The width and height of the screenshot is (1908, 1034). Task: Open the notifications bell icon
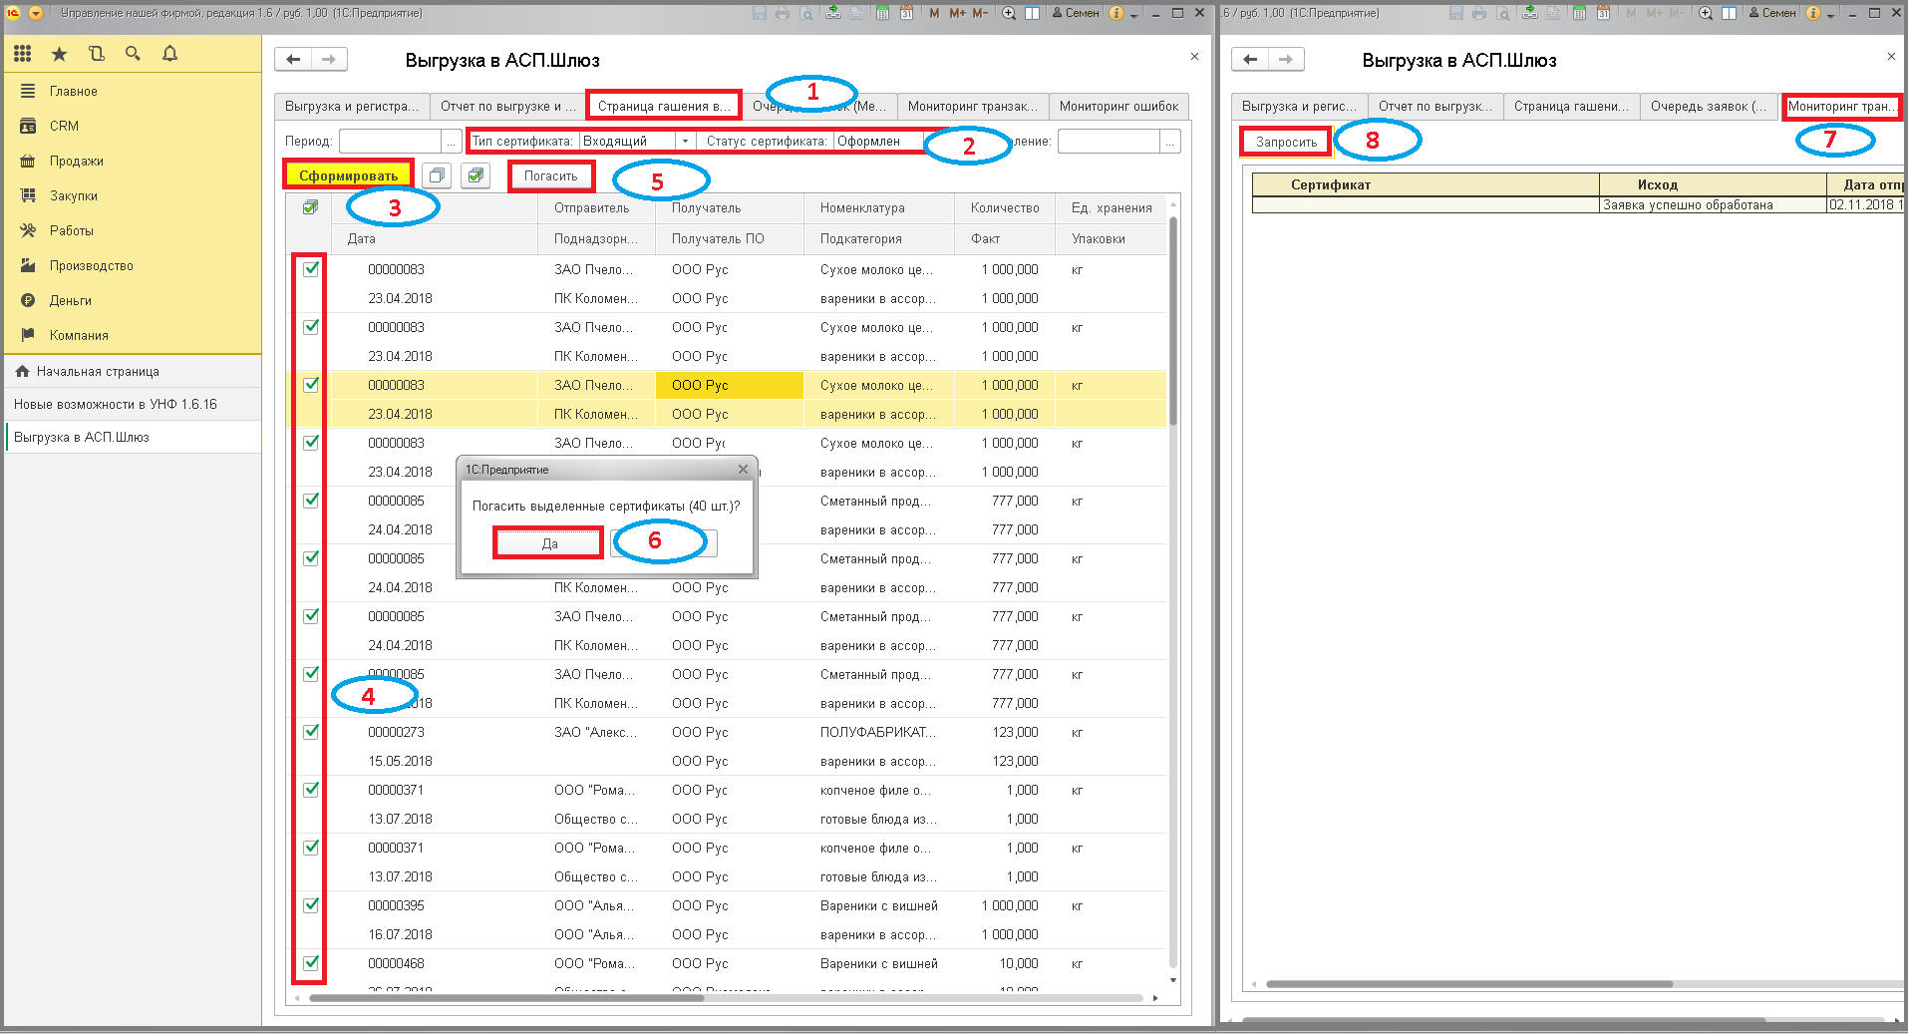coord(169,54)
